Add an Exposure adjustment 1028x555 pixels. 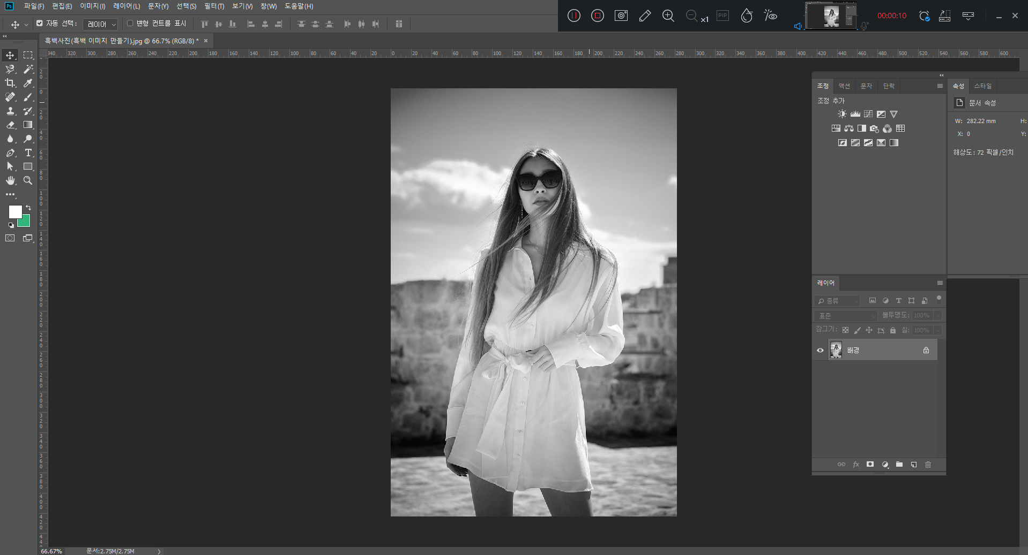(881, 114)
